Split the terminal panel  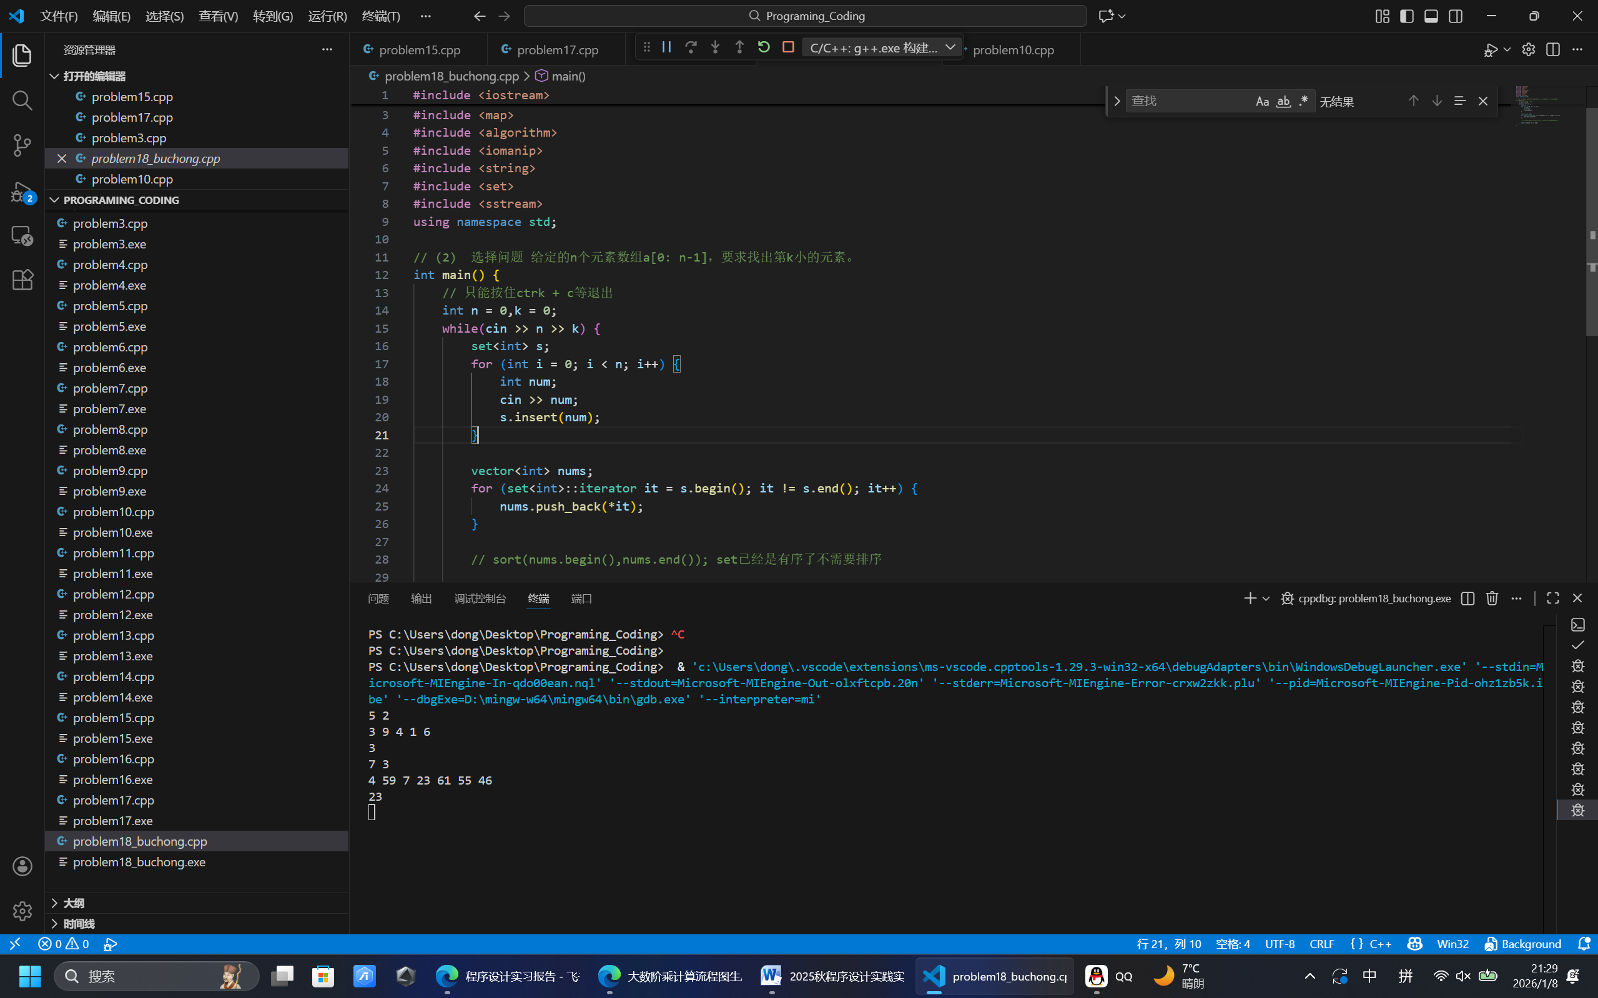[x=1467, y=598]
